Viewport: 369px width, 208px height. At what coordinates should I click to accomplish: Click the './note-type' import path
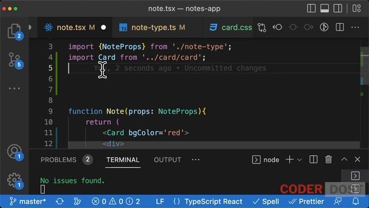pyautogui.click(x=199, y=47)
